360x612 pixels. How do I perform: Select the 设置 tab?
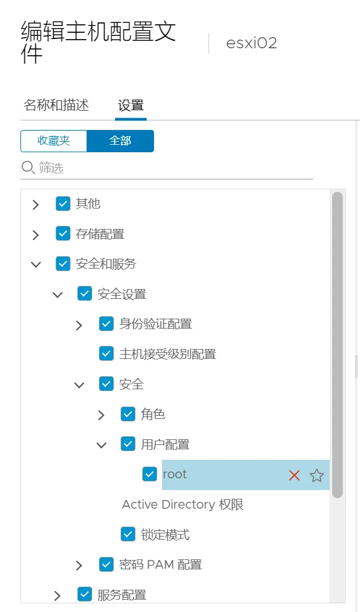131,105
